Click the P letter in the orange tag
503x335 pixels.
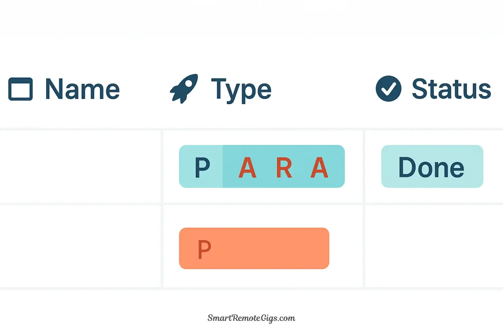point(204,249)
